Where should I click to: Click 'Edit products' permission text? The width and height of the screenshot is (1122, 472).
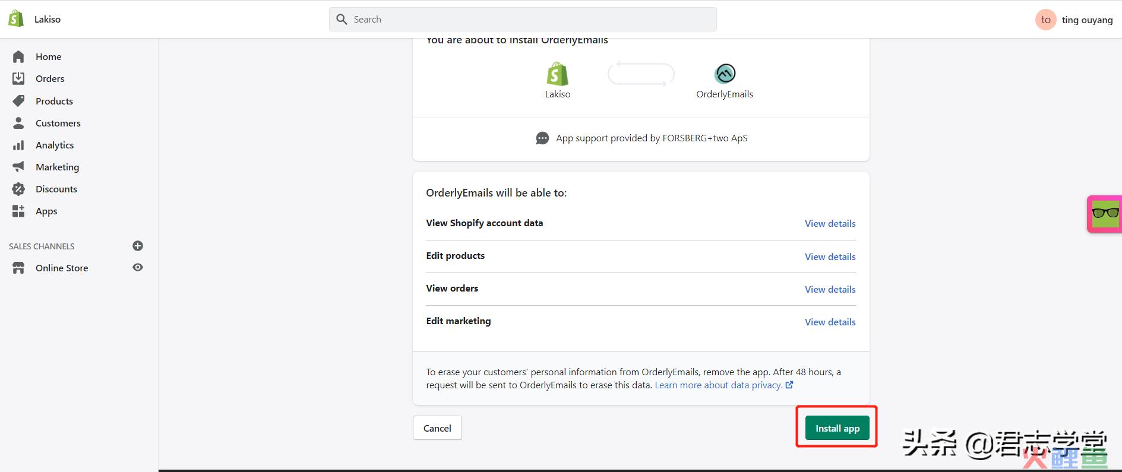click(456, 256)
